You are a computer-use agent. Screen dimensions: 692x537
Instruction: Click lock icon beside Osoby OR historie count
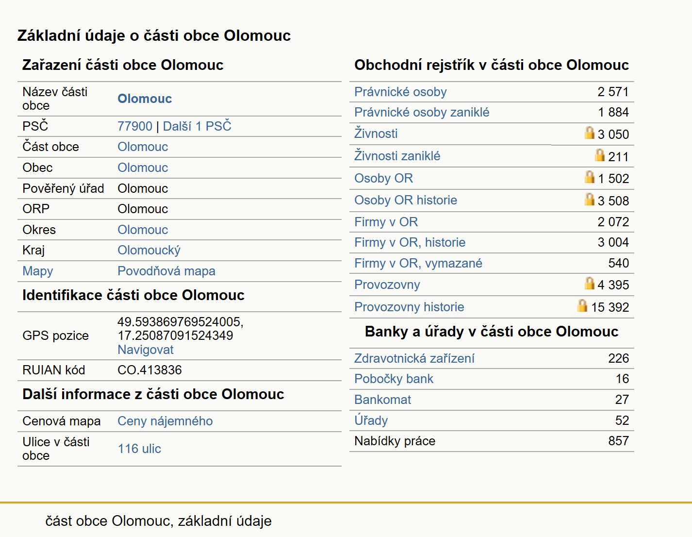click(589, 199)
